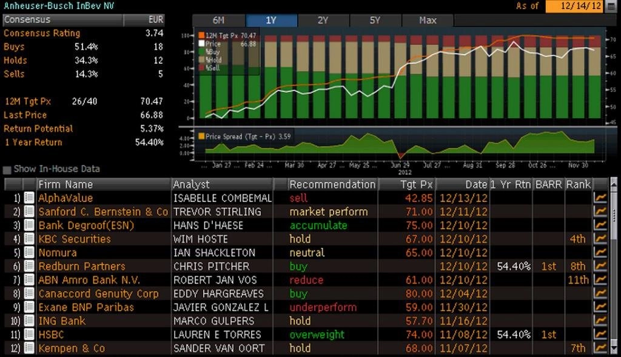Show the chart icon for Sanford Bernstein row
This screenshot has width=621, height=357.
[x=600, y=212]
